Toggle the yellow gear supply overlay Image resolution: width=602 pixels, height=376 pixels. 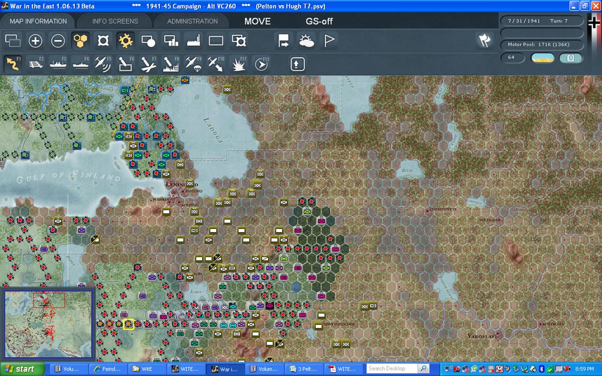126,41
